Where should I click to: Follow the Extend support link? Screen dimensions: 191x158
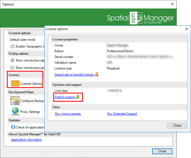pyautogui.click(x=65, y=97)
